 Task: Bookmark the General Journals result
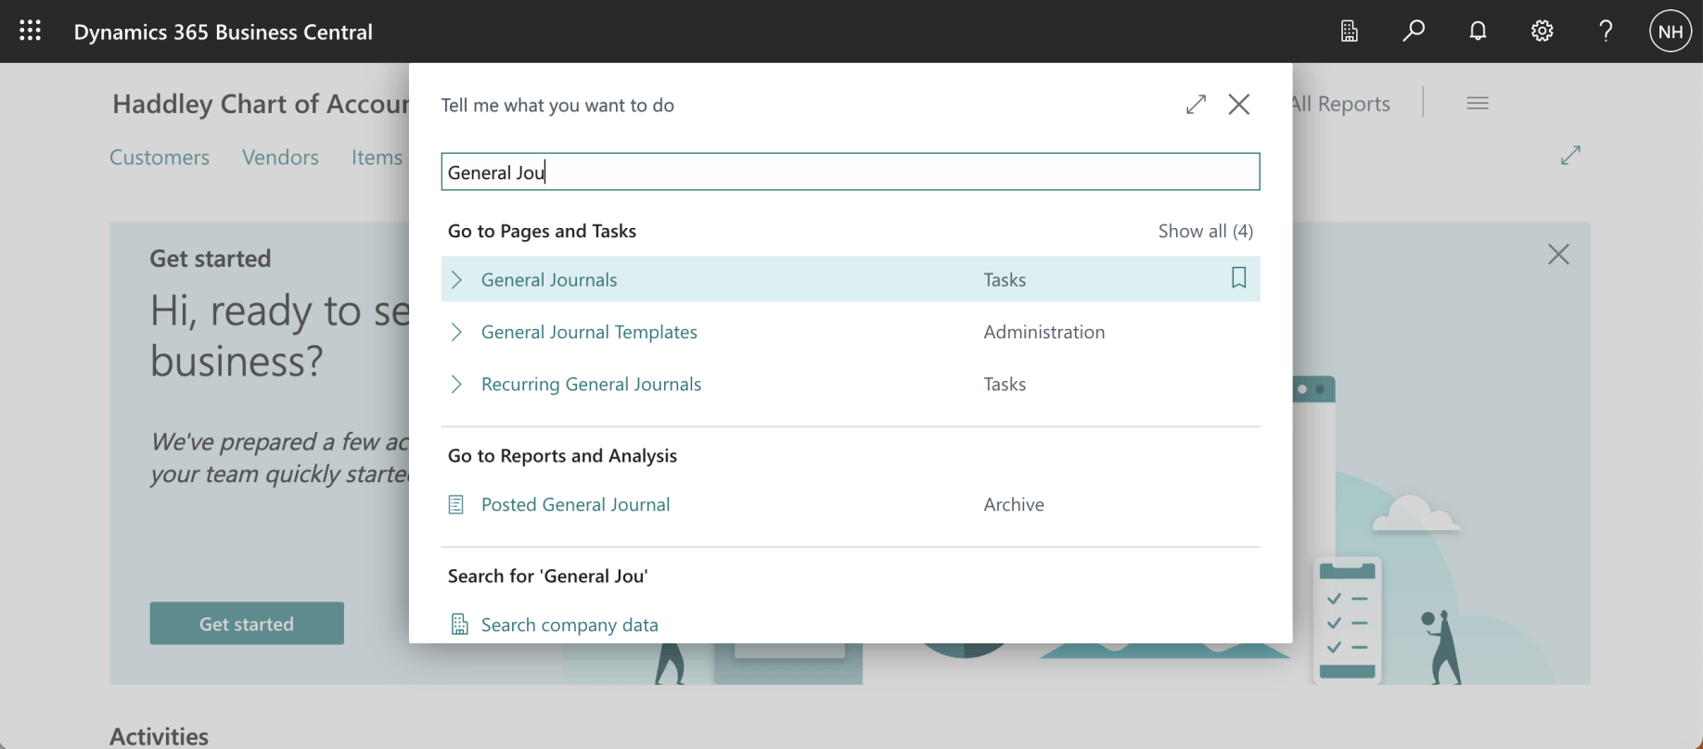(1238, 278)
